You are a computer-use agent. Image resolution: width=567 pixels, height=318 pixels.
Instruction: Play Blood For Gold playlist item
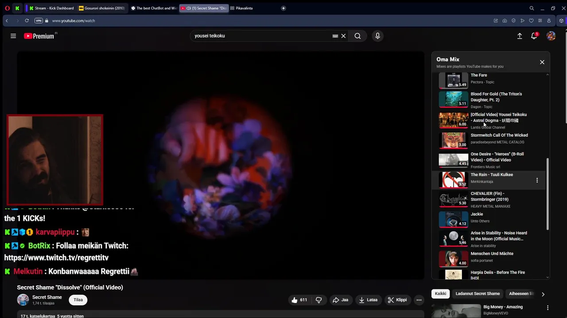click(488, 99)
